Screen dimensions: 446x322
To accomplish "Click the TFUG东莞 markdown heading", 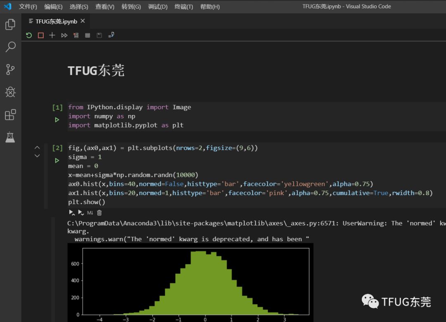I will [x=96, y=71].
